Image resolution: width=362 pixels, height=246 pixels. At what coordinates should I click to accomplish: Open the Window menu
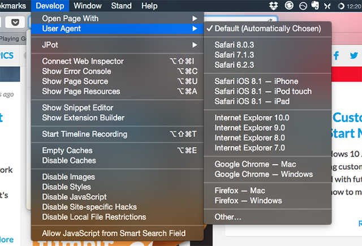[x=88, y=6]
